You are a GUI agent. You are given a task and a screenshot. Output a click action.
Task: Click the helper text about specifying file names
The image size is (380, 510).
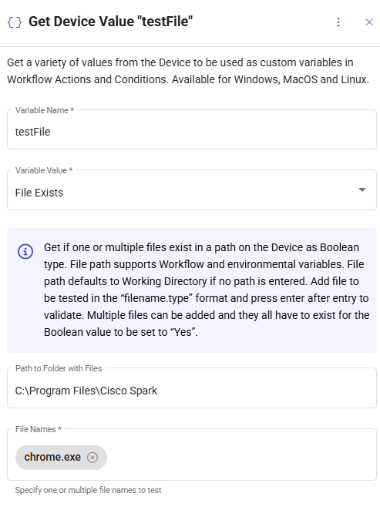tap(88, 490)
